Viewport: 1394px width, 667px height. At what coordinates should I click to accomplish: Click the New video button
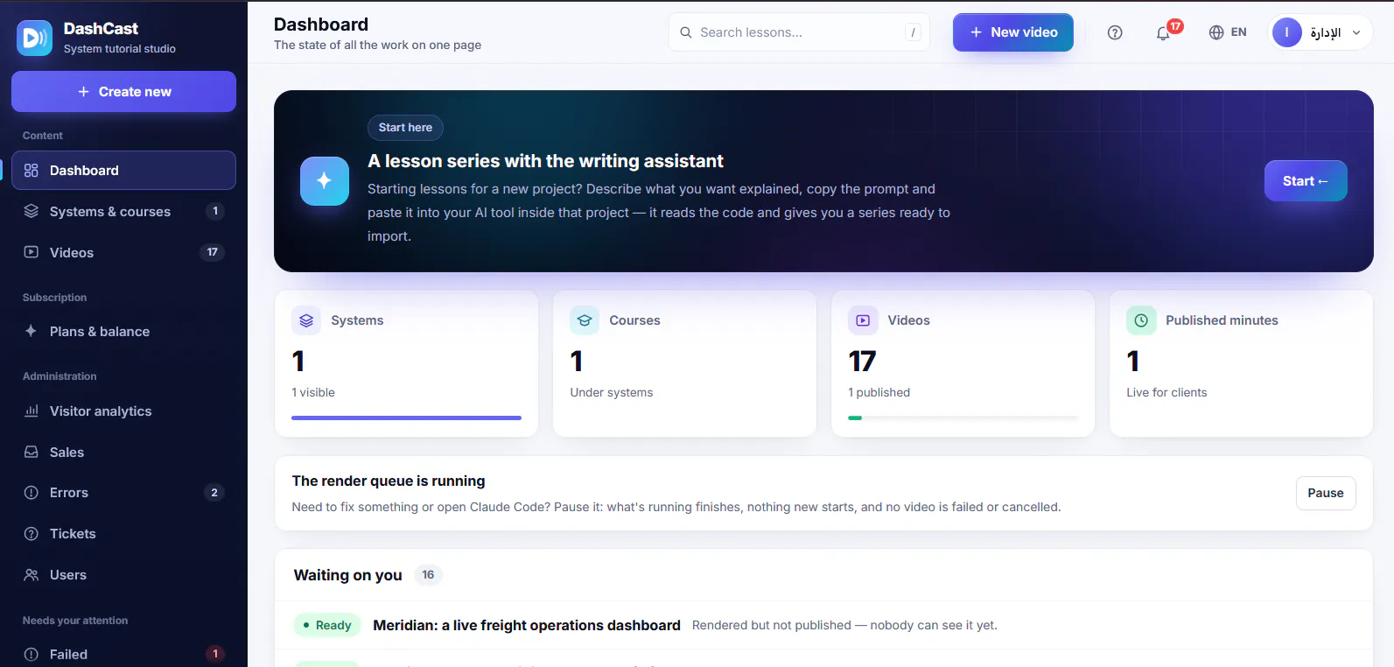click(x=1013, y=32)
